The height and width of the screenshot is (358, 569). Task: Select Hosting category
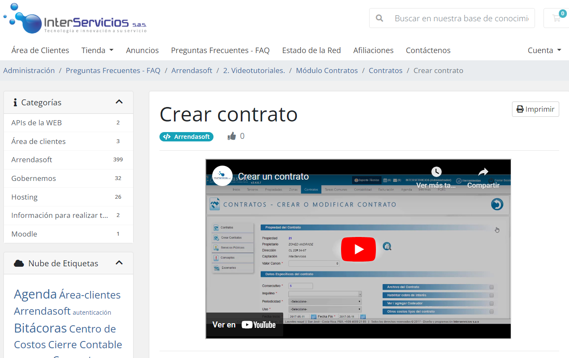[x=68, y=197]
